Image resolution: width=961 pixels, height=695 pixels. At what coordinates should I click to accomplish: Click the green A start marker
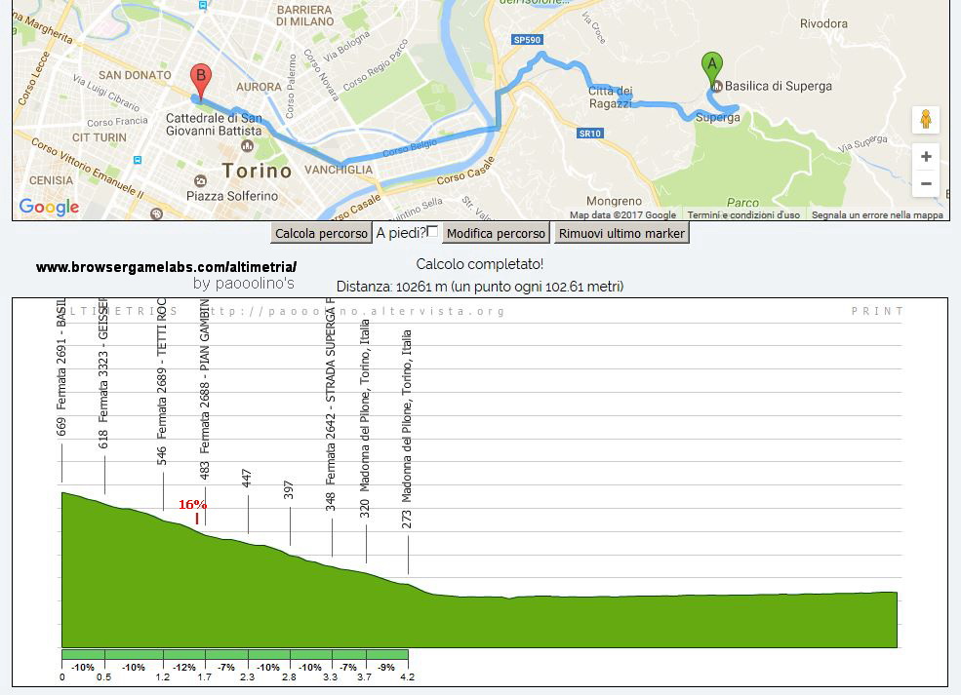pyautogui.click(x=711, y=70)
